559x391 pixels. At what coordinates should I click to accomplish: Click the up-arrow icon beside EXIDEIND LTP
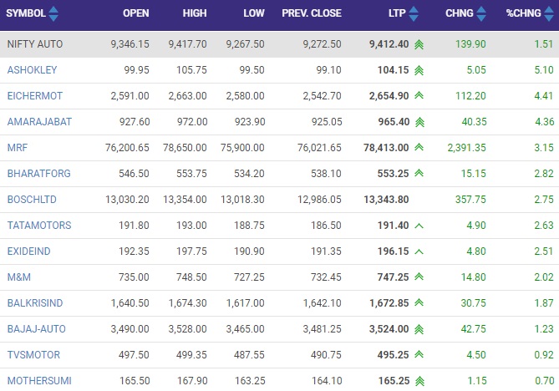pos(419,251)
